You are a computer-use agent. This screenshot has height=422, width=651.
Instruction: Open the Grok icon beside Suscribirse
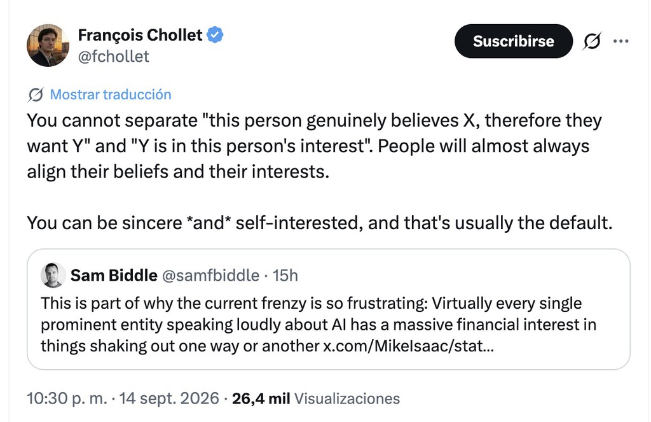coord(592,41)
